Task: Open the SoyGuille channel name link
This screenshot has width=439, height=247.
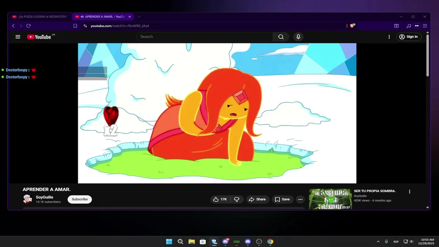Action: (45, 197)
